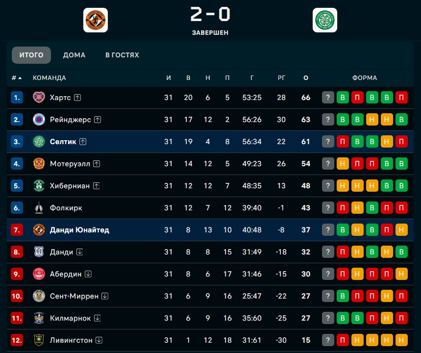Switch to the ДОМА tab

click(74, 55)
